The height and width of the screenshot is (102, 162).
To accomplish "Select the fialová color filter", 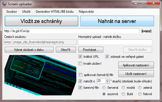I will tap(140, 94).
